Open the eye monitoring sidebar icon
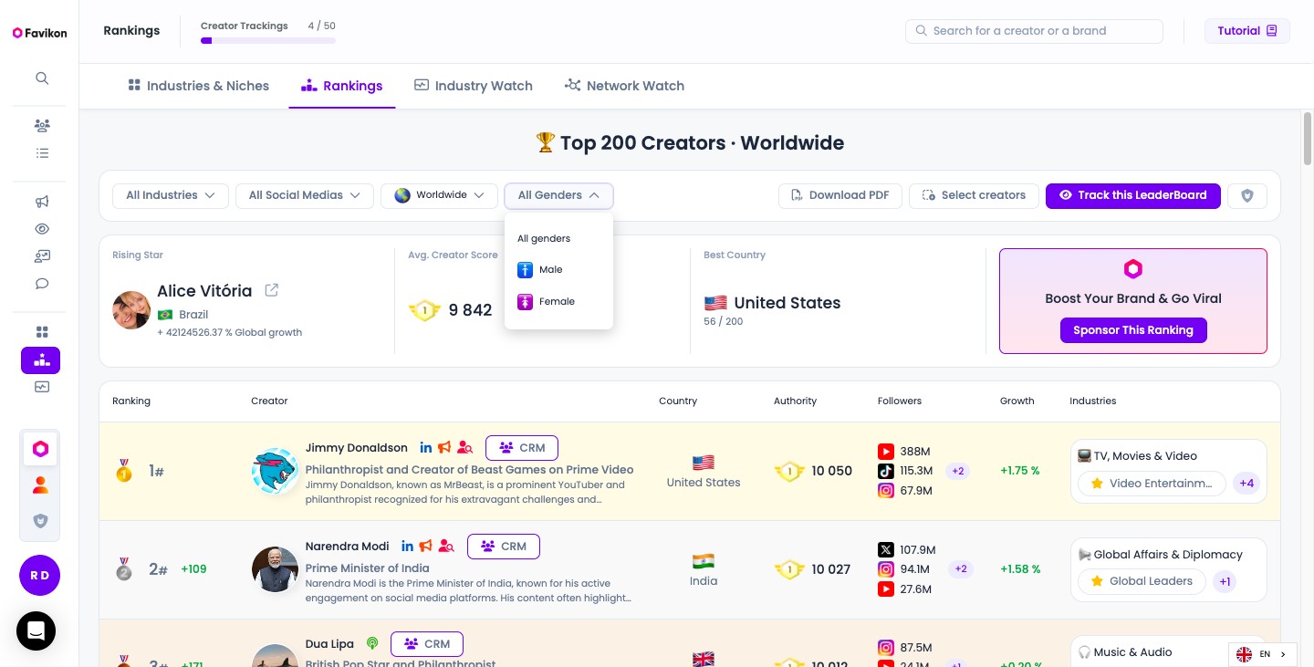This screenshot has width=1314, height=667. click(42, 229)
